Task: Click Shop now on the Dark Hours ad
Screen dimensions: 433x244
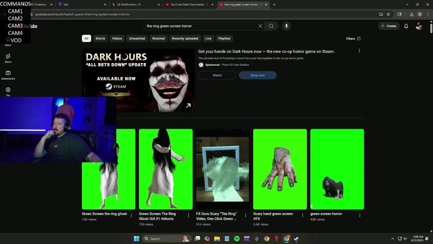Action: point(258,75)
